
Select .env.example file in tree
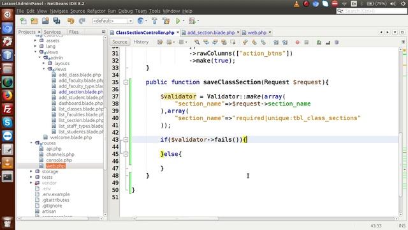(x=56, y=194)
